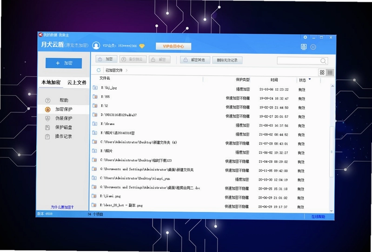Select the row ending 桌面\新建文件夹
Screen dimensions: 372x252
coord(210,169)
